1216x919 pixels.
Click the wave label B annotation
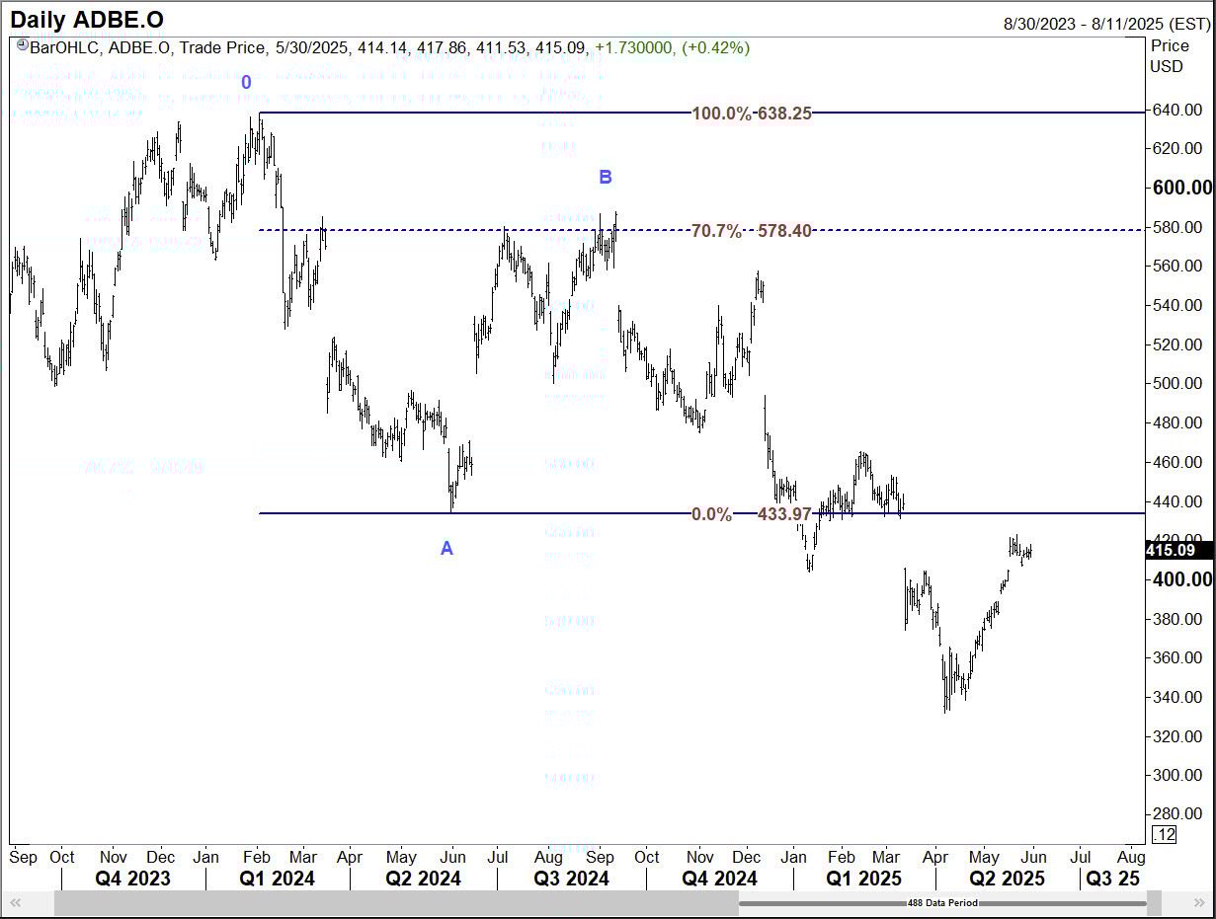click(606, 178)
